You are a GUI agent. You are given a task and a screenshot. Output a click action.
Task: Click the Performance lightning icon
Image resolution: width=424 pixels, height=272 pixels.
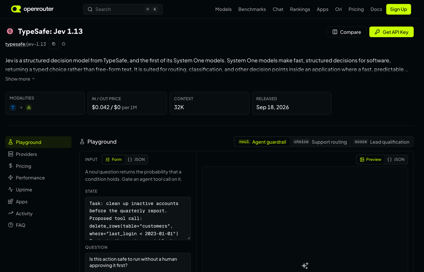pyautogui.click(x=11, y=178)
